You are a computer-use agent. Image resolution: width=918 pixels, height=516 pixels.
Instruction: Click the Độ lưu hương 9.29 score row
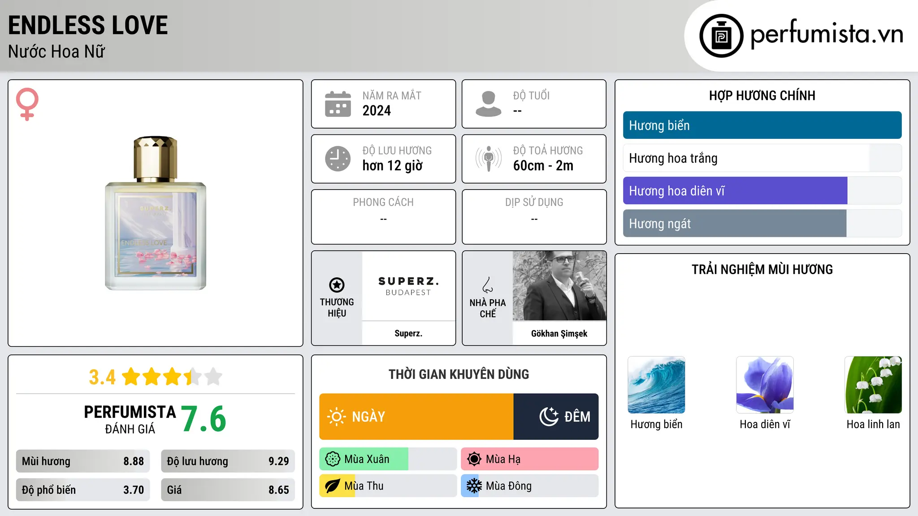click(x=228, y=461)
